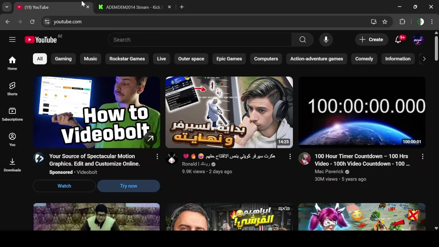Screen dimensions: 439x247
Task: Go back in browser history
Action: (x=8, y=22)
